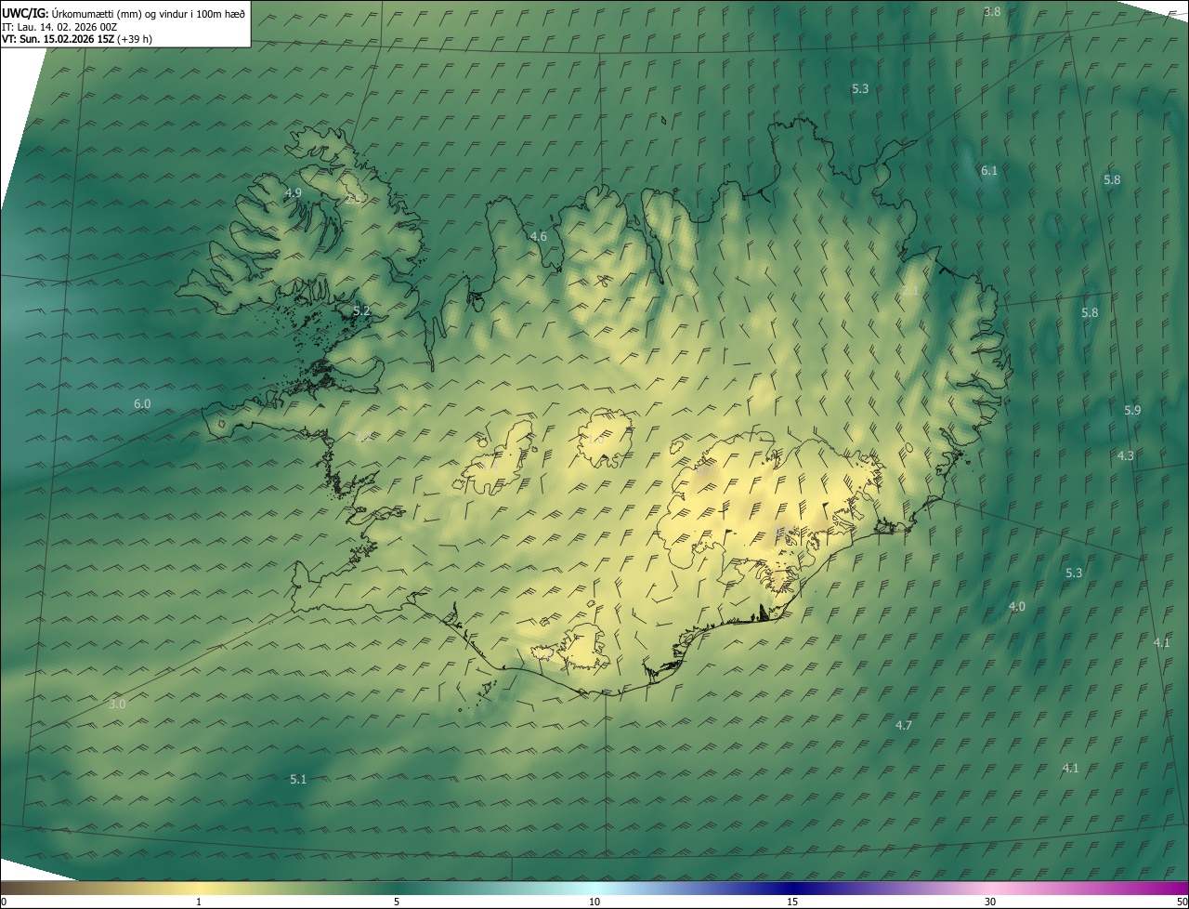
Task: Click the 5 tick on the colour scale
Action: pyautogui.click(x=397, y=902)
